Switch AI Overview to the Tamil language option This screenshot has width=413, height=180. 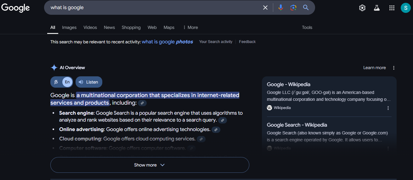pyautogui.click(x=56, y=82)
